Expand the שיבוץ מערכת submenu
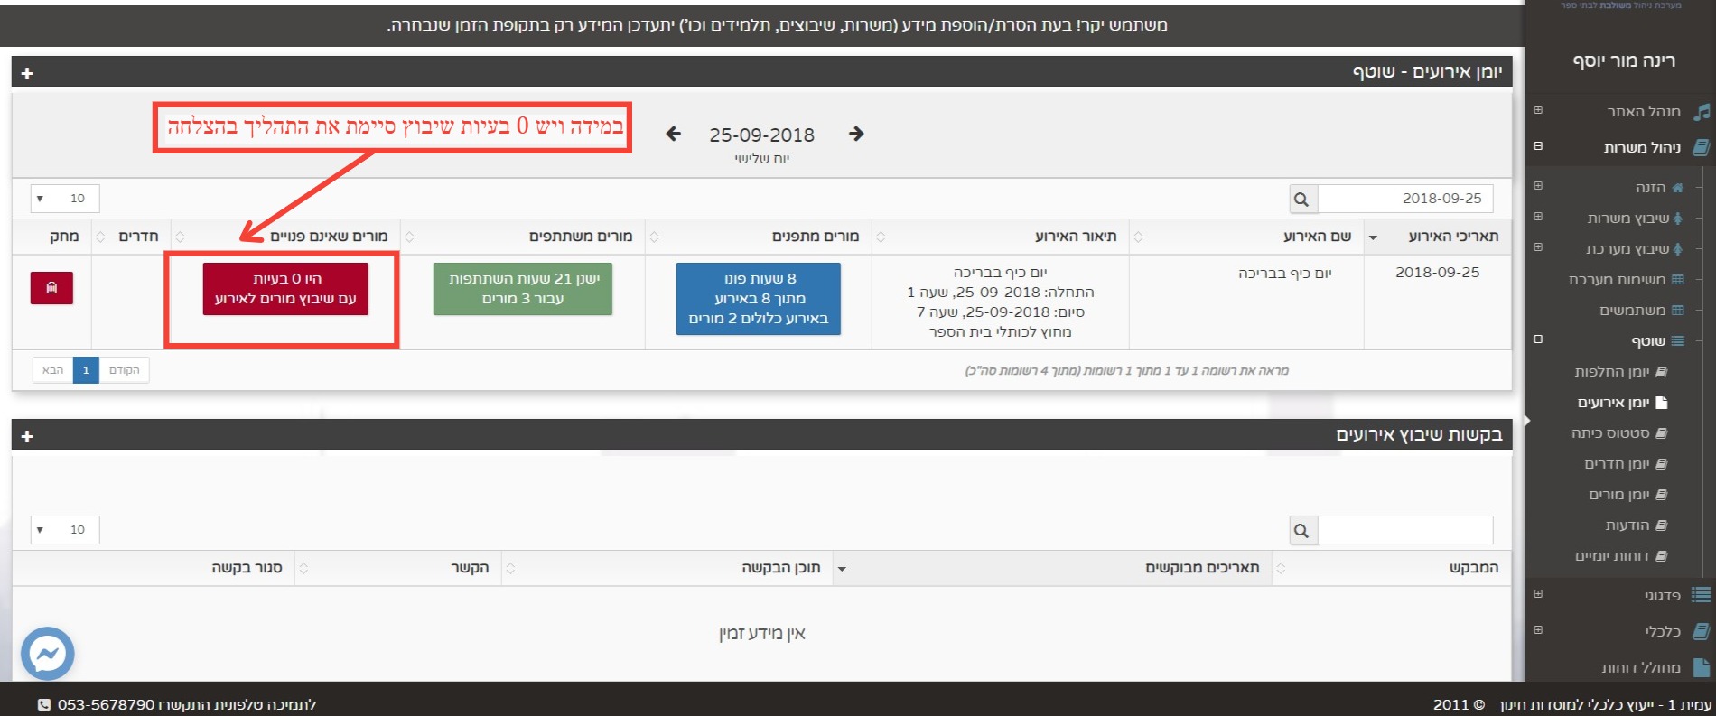1716x716 pixels. pos(1538,247)
